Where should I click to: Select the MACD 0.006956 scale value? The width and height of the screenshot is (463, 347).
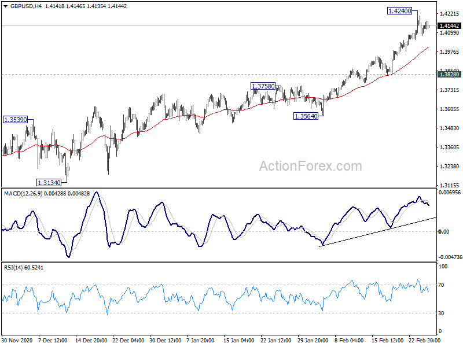[450, 193]
